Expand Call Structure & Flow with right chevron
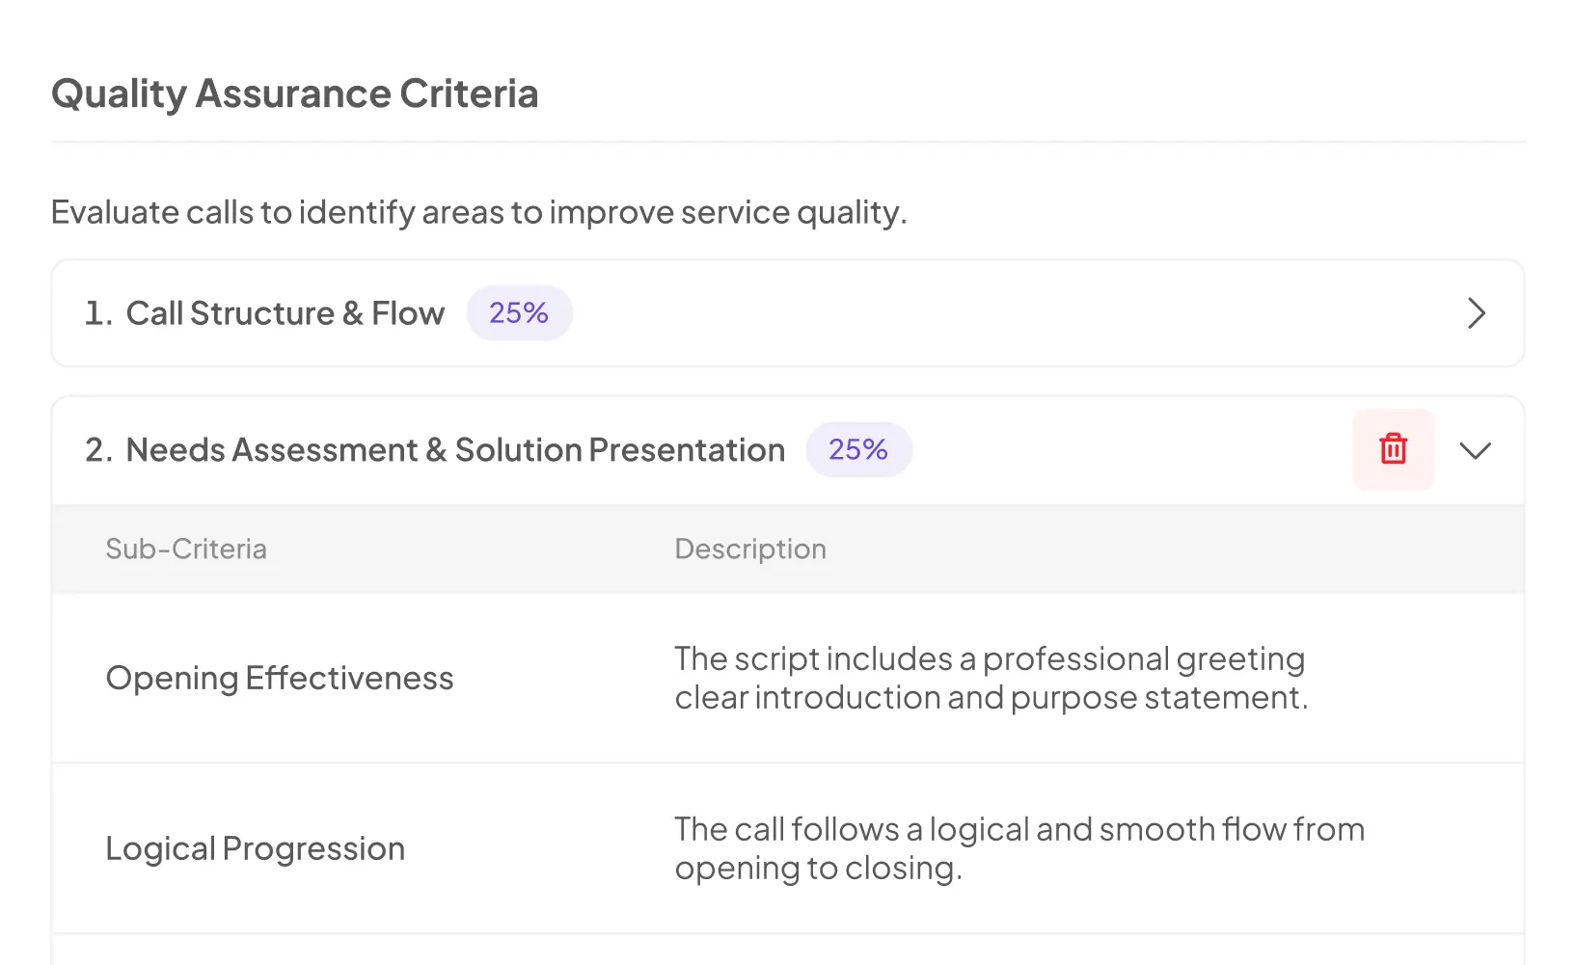The image size is (1575, 965). click(1476, 313)
